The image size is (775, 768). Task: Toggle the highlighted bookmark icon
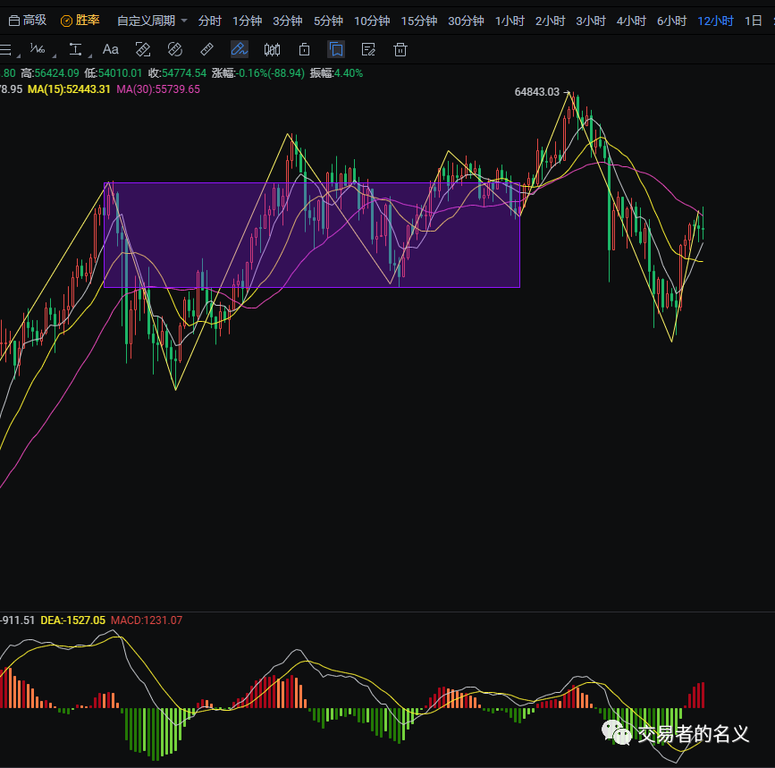click(x=336, y=49)
